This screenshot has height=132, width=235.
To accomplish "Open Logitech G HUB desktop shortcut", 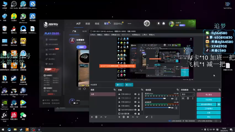I will point(4,117).
